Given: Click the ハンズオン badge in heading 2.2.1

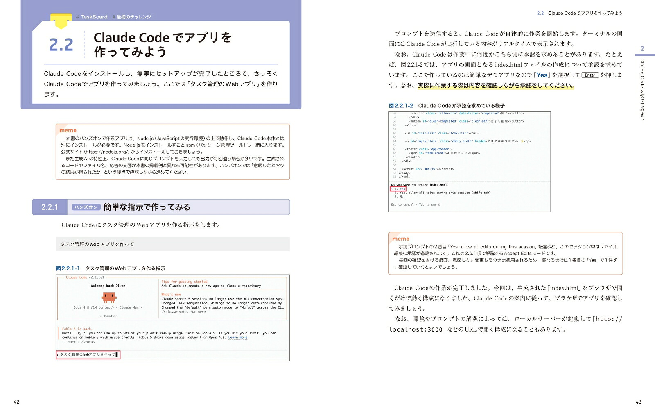Looking at the screenshot, I should click(x=86, y=207).
